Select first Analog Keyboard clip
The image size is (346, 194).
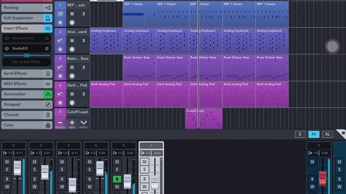point(106,41)
